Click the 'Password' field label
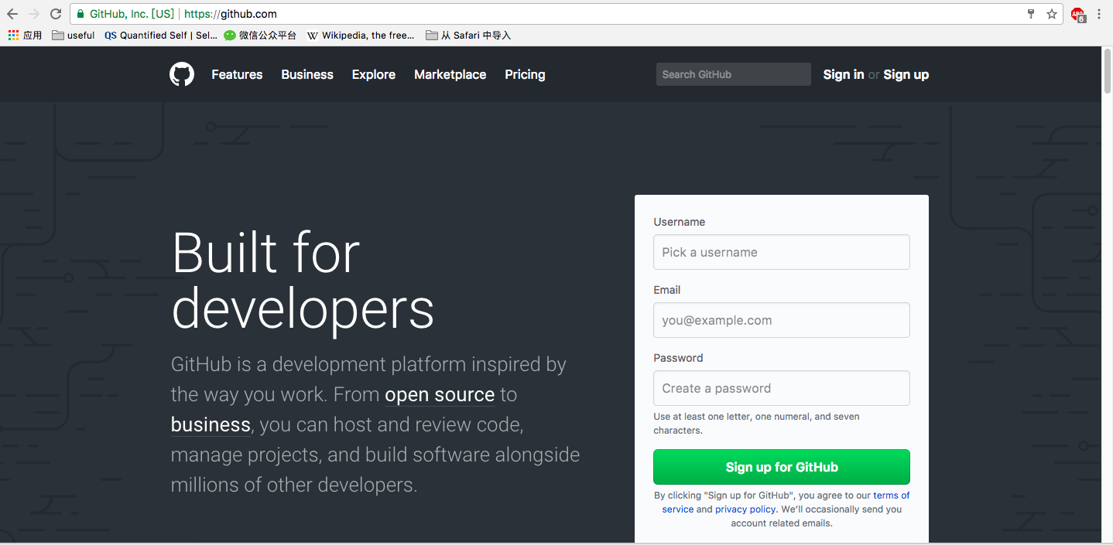1113x545 pixels. [678, 358]
